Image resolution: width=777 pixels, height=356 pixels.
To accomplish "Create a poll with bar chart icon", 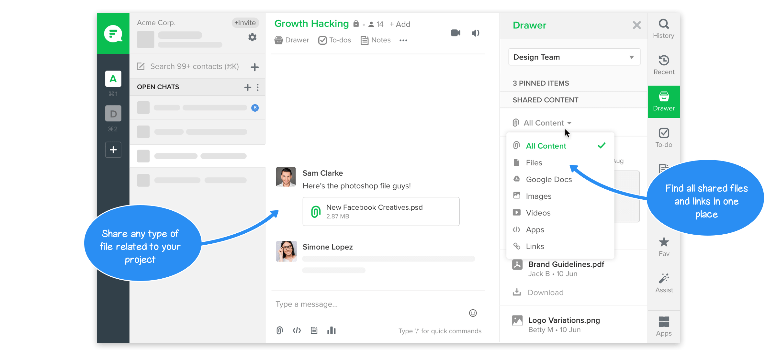I will coord(331,330).
